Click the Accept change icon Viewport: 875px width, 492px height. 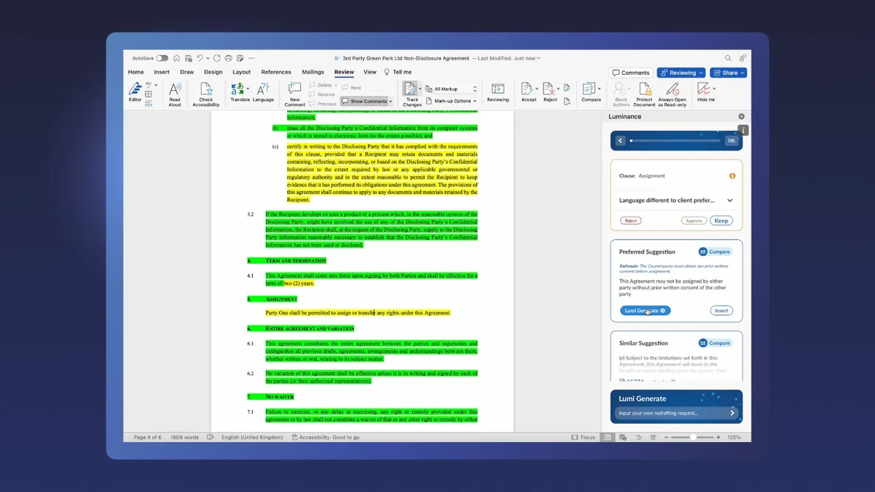click(x=528, y=92)
